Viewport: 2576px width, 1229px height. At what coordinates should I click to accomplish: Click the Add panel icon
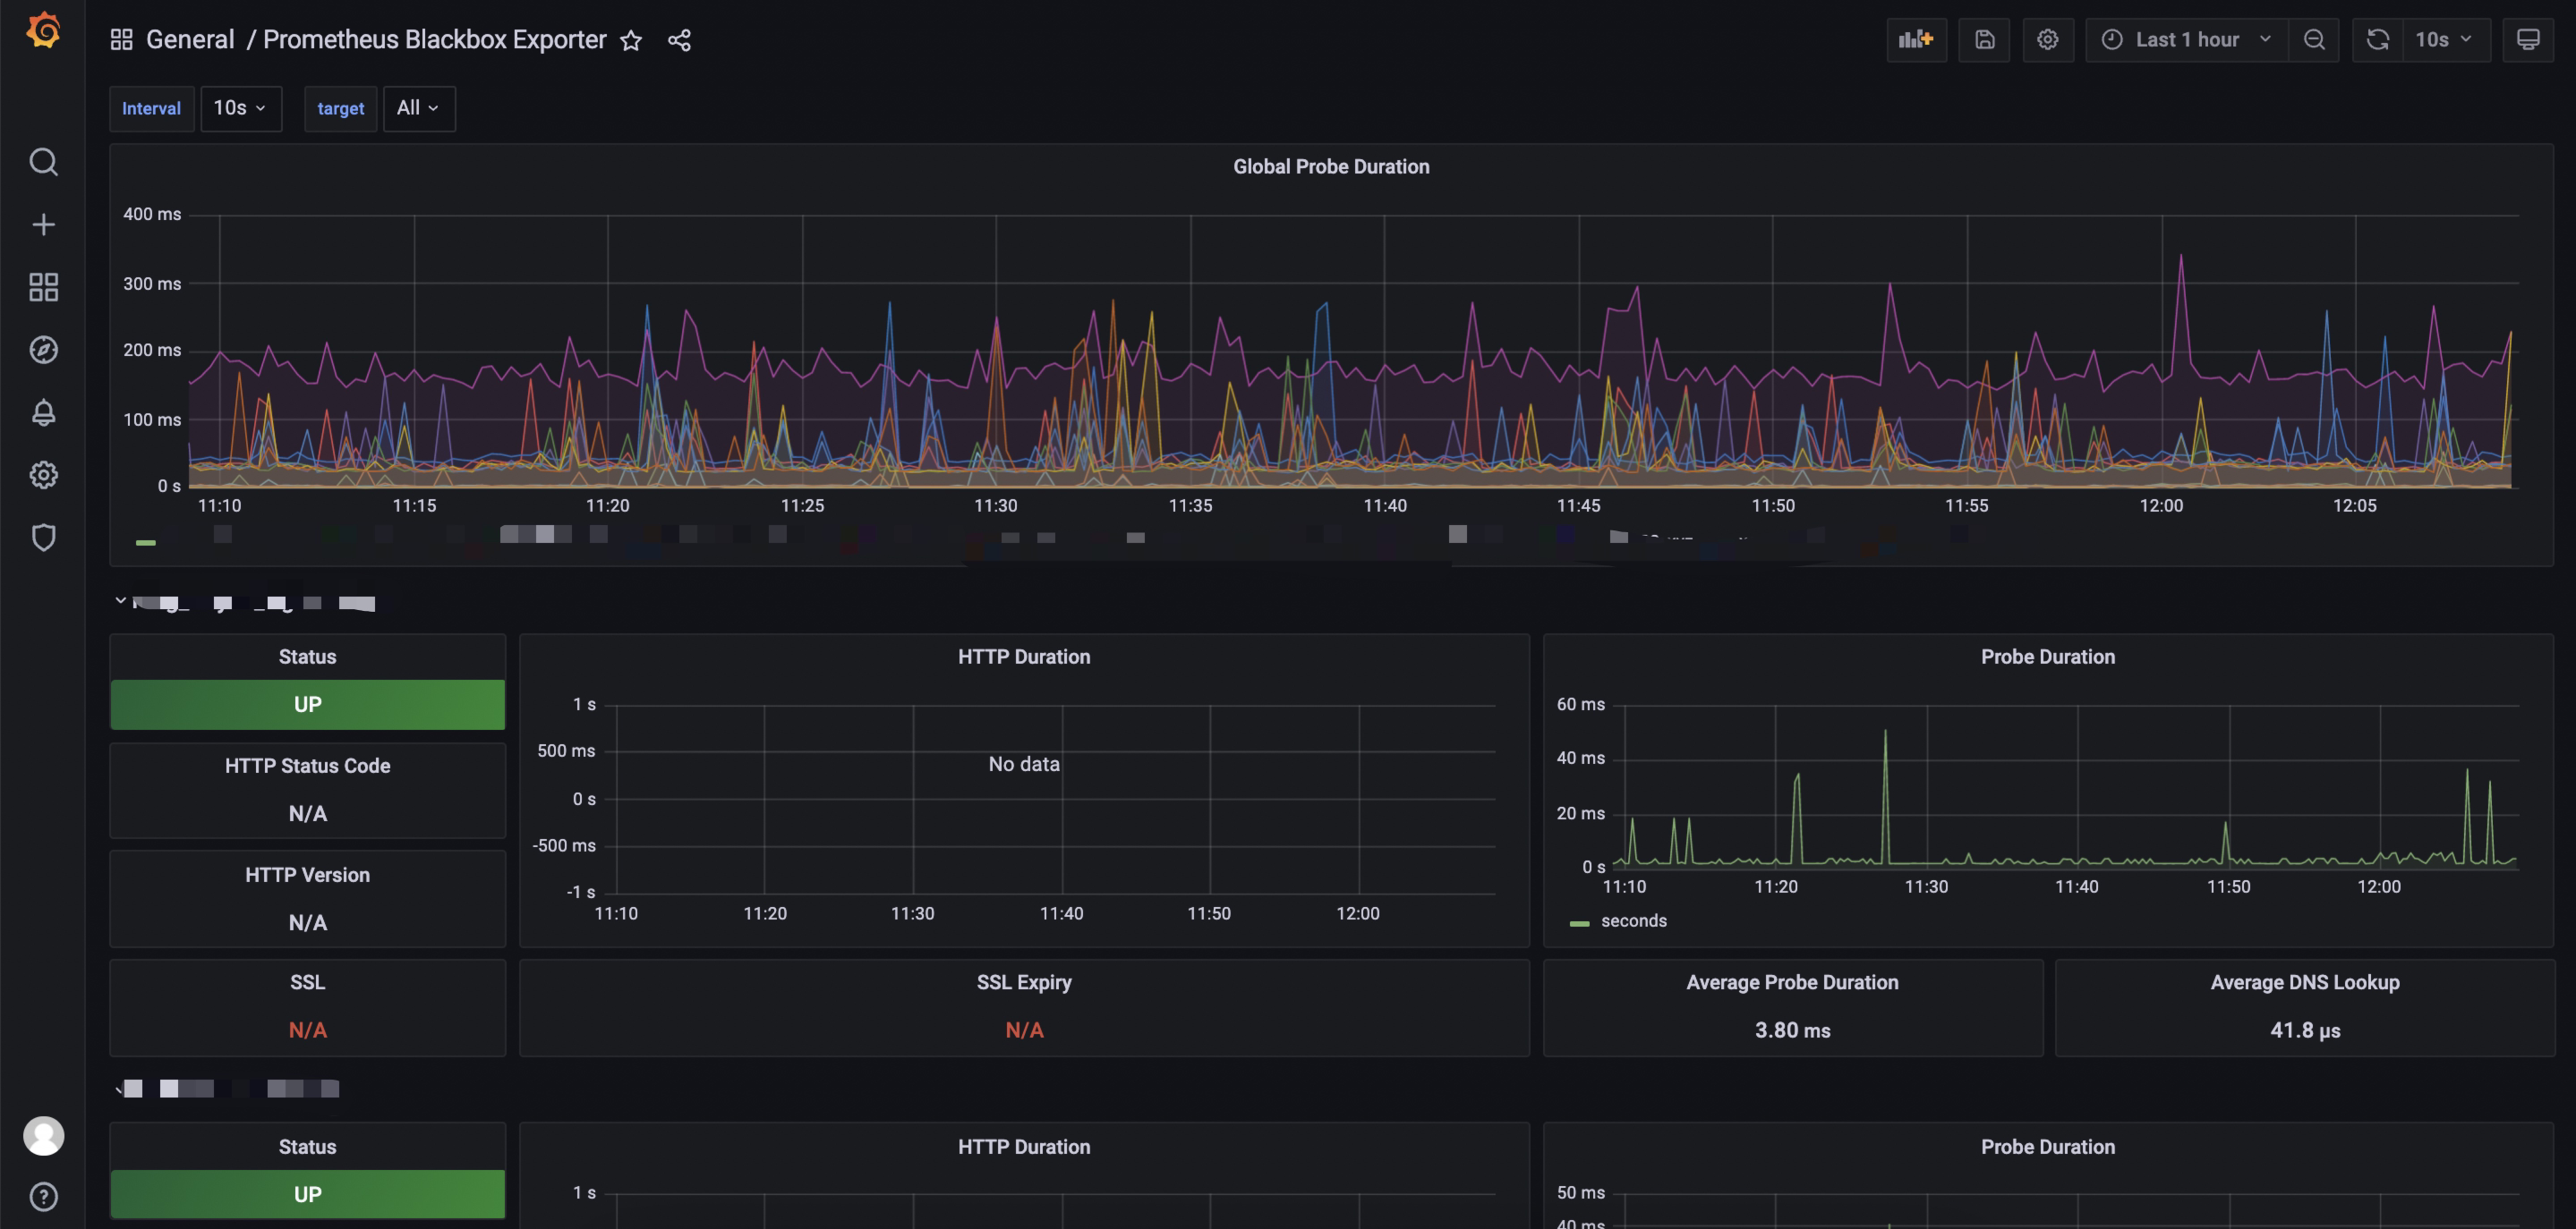pos(1916,40)
